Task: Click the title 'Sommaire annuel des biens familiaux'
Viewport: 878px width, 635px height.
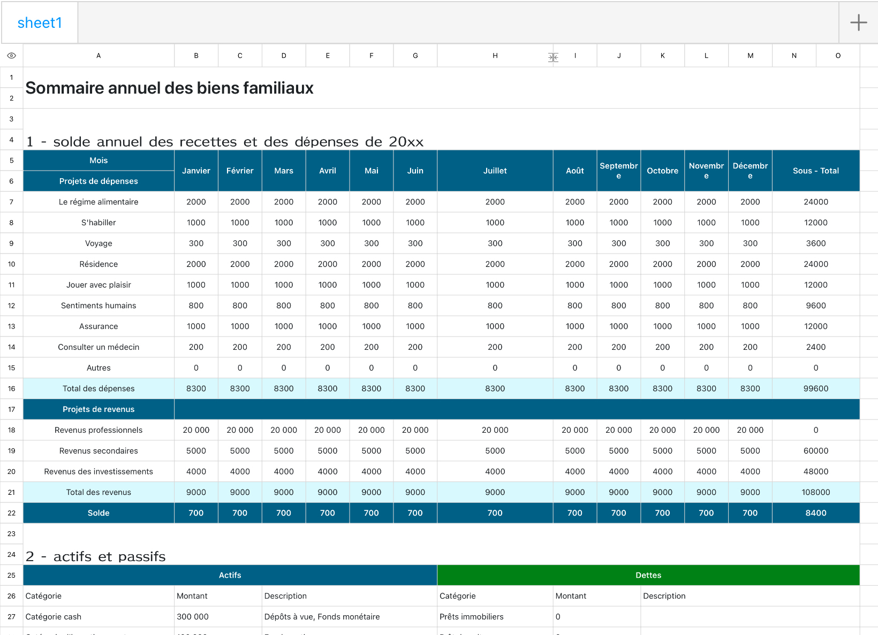Action: coord(169,88)
